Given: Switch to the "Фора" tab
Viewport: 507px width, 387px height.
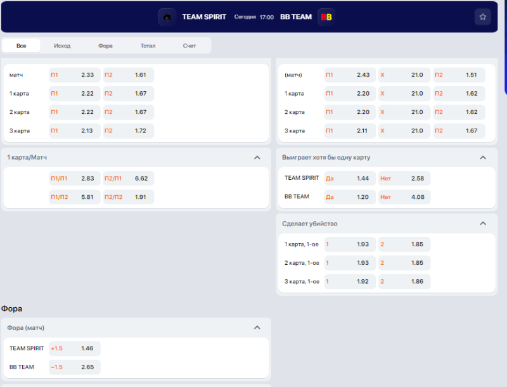Looking at the screenshot, I should 105,46.
